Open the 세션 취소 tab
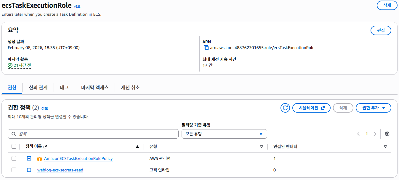Image resolution: width=399 pixels, height=180 pixels. (130, 87)
